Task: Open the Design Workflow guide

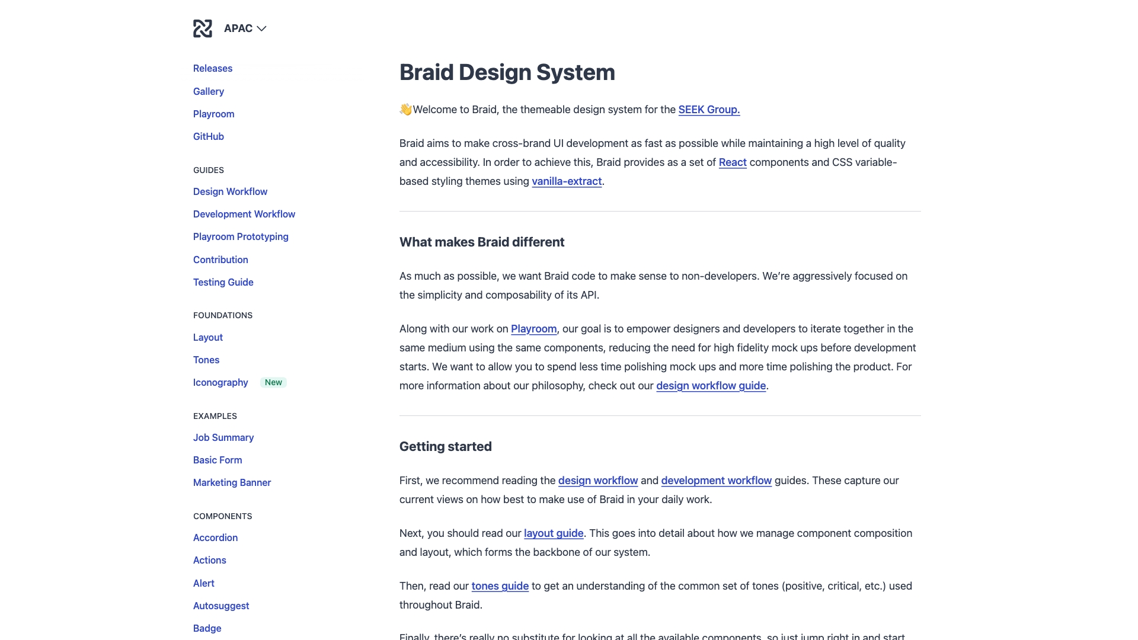Action: [230, 191]
